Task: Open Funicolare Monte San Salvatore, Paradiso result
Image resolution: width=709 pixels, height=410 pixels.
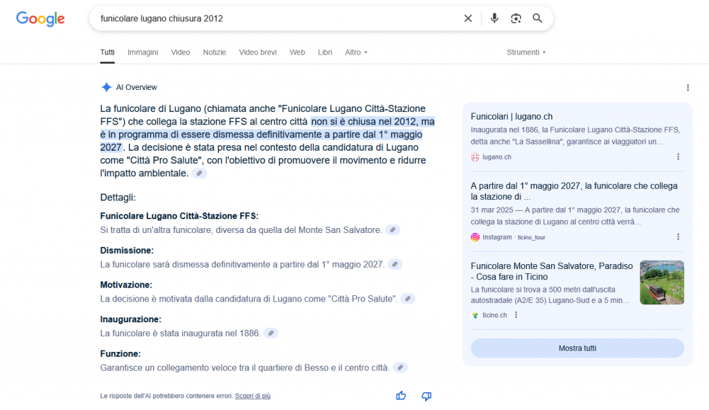Action: [x=552, y=272]
